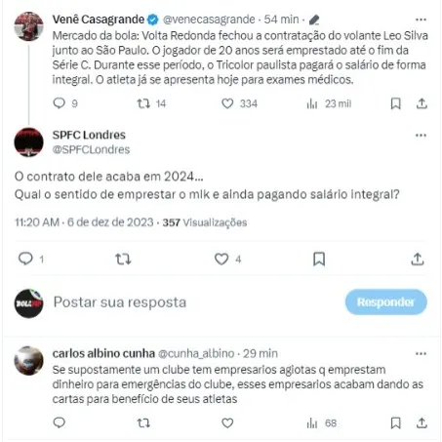
Task: Open carlos albino cunha profile picture
Action: coord(28,361)
